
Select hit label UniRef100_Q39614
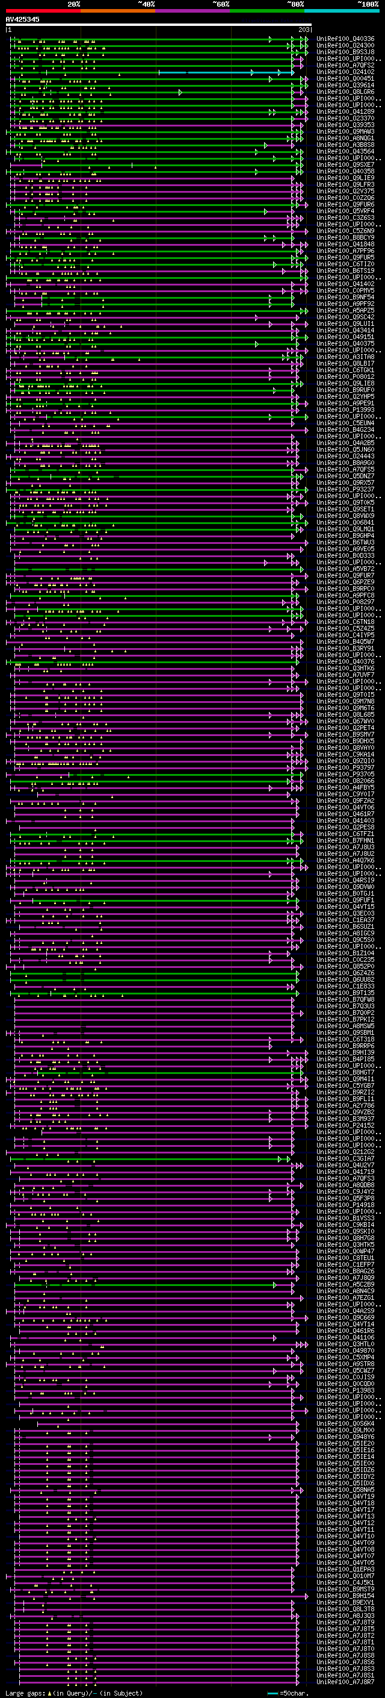(345, 85)
